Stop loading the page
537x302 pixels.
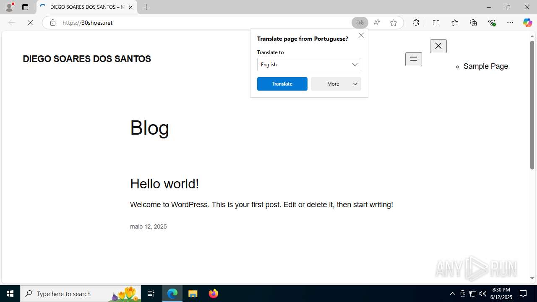coord(30,23)
